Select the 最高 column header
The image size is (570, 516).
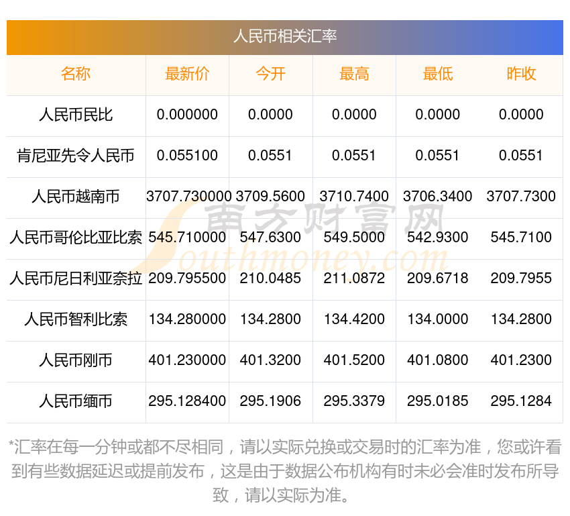tap(354, 74)
